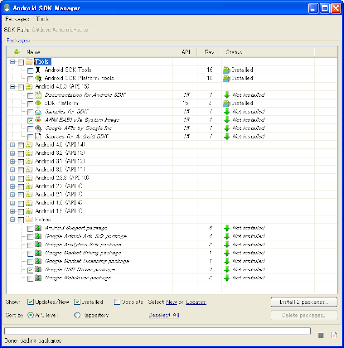This screenshot has width=344, height=348.
Task: Click the Google USB Driver package icon
Action: [x=38, y=270]
